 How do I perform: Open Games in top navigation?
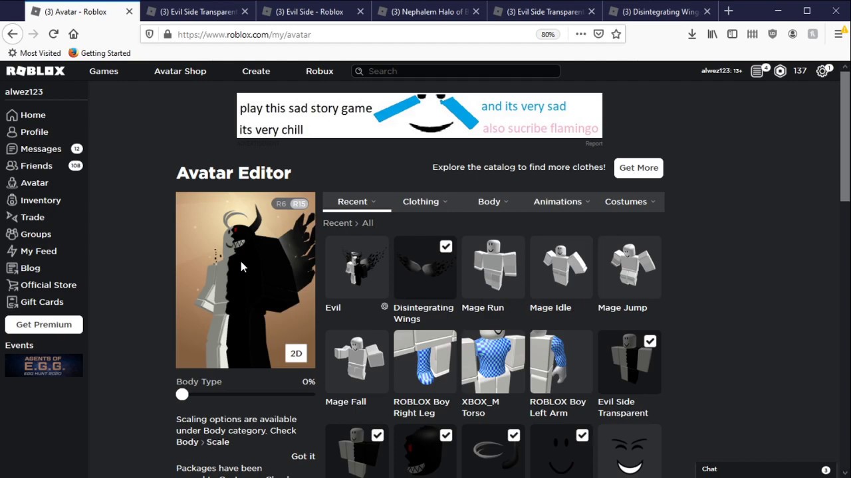104,71
